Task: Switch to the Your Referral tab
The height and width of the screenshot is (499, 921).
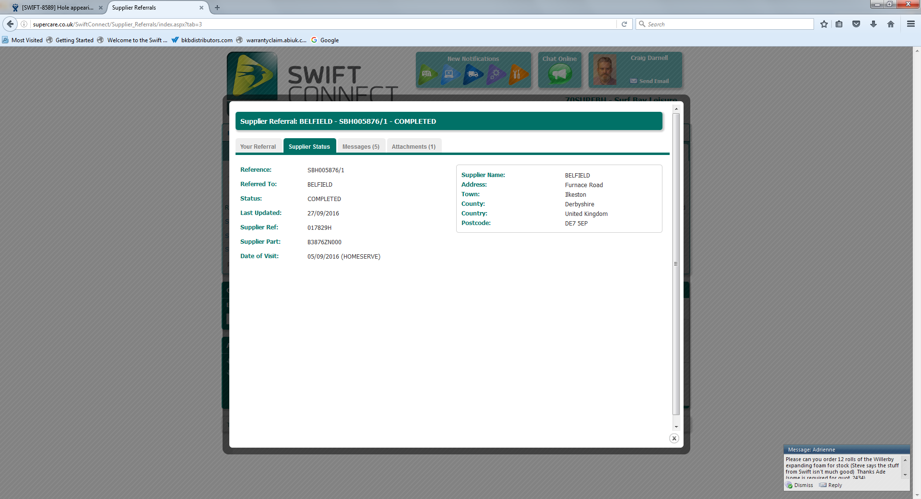Action: (258, 146)
